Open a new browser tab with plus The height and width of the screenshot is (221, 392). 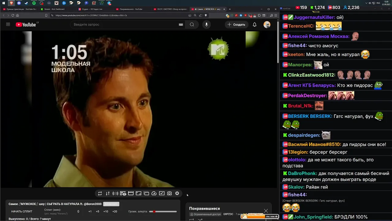tap(230, 9)
